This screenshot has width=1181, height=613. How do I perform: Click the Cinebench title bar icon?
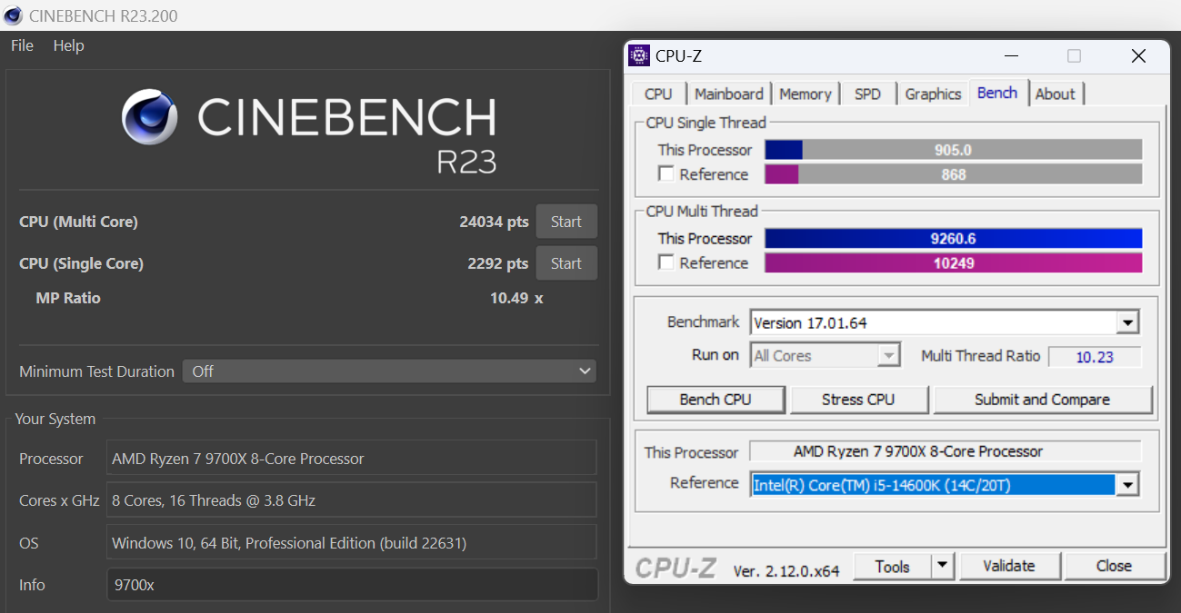click(x=14, y=15)
